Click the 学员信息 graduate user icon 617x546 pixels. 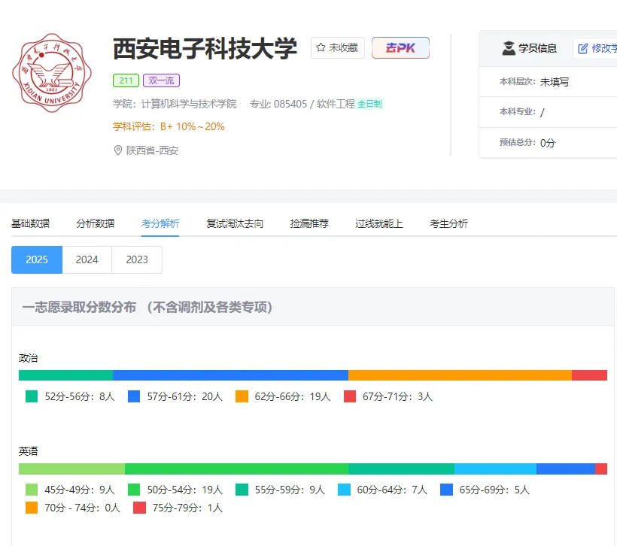click(509, 48)
